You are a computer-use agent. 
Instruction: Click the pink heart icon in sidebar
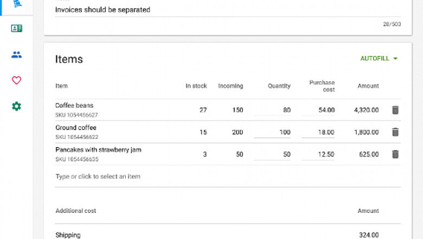[x=16, y=80]
